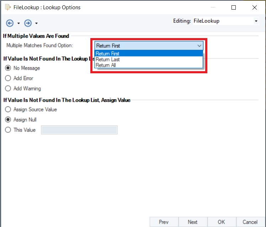Click the forward arrow navigation icon
Viewport: 266px width, 227px height.
click(x=28, y=23)
